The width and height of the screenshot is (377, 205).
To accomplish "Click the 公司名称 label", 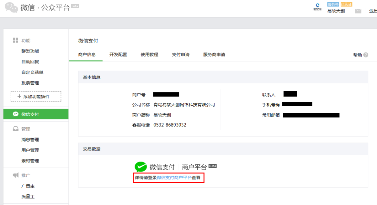I will coord(141,105).
